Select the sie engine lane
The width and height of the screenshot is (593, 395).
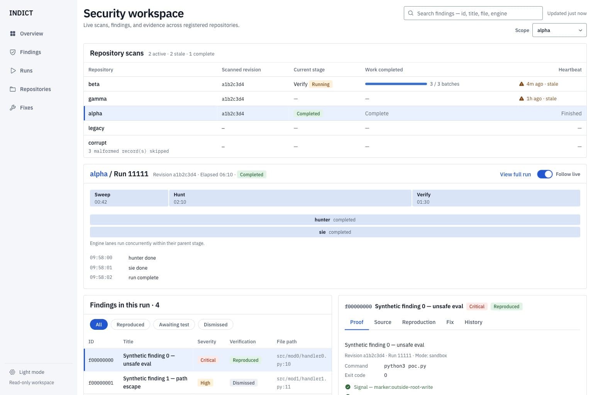pyautogui.click(x=335, y=232)
